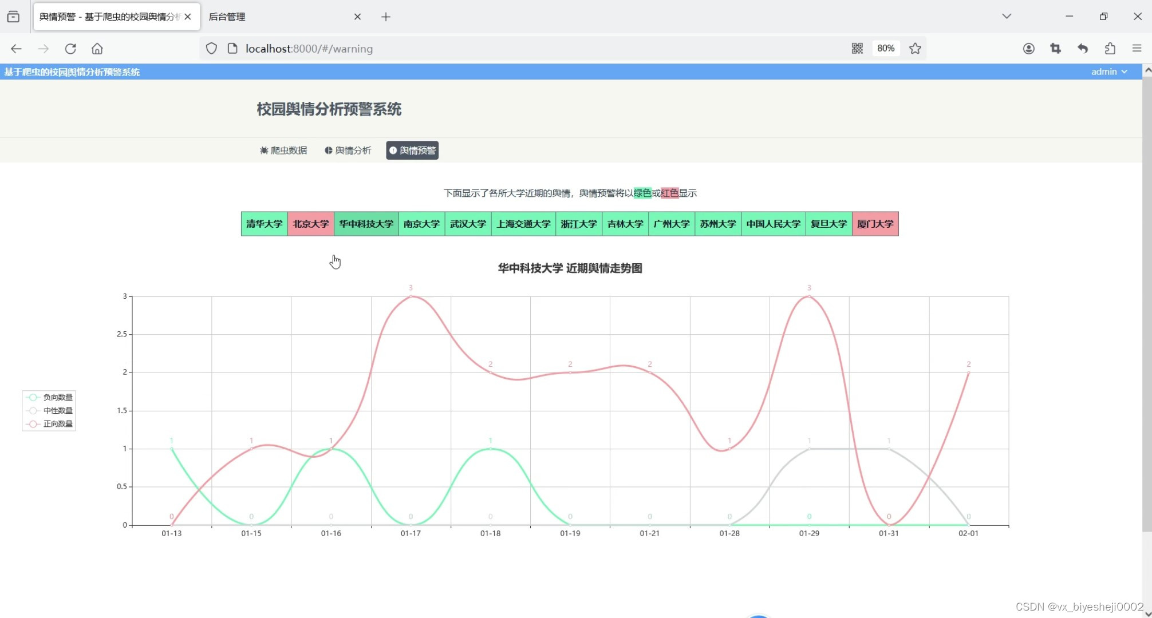The height and width of the screenshot is (618, 1152).
Task: Select the red 厦门大学 button
Action: pyautogui.click(x=875, y=224)
